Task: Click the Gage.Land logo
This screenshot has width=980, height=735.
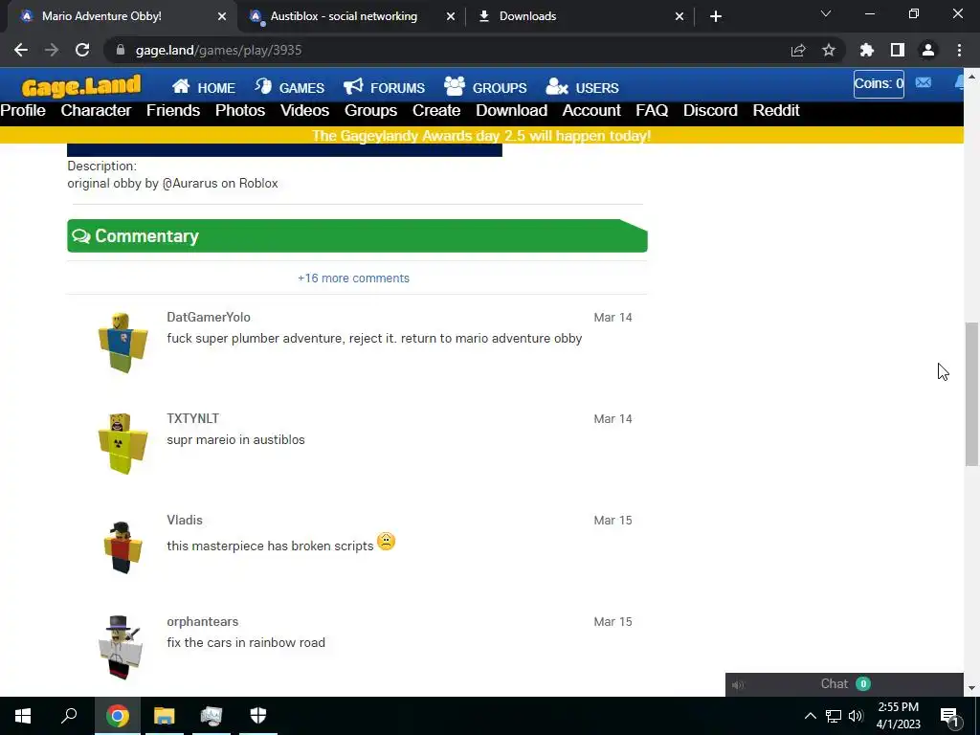Action: 81,86
